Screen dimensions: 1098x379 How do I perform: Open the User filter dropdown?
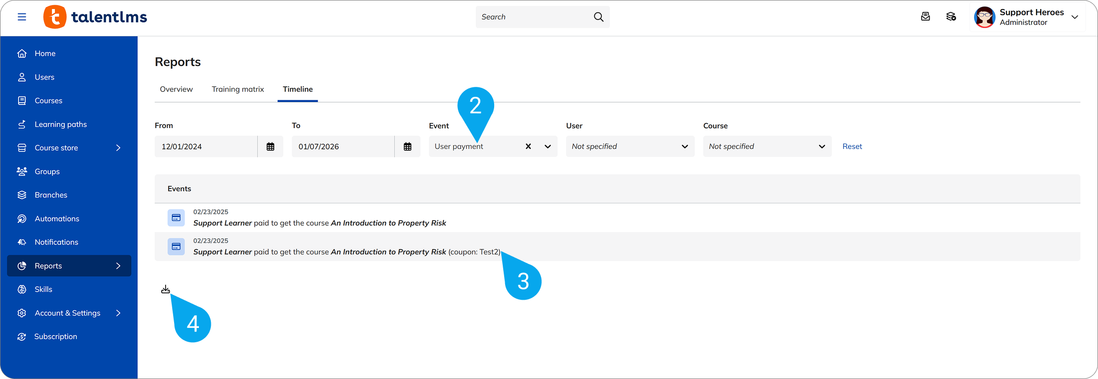point(630,147)
